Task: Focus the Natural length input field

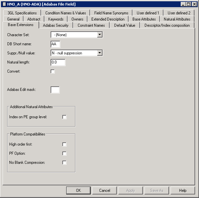Action: [x=58, y=62]
